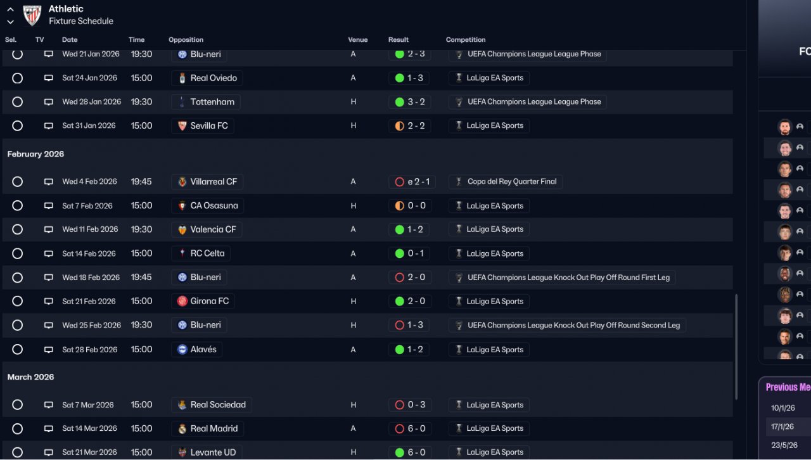Image resolution: width=811 pixels, height=460 pixels.
Task: View the 0 - 3 Real Sociedad result
Action: [x=410, y=405]
